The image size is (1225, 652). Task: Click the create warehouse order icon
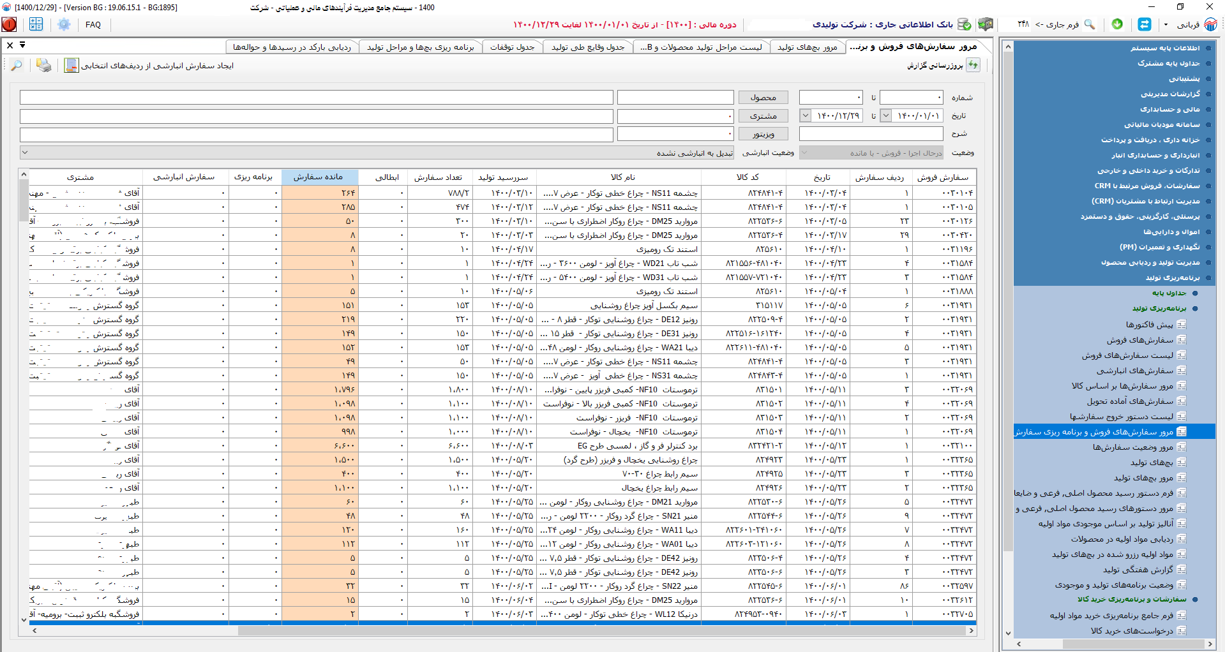71,65
